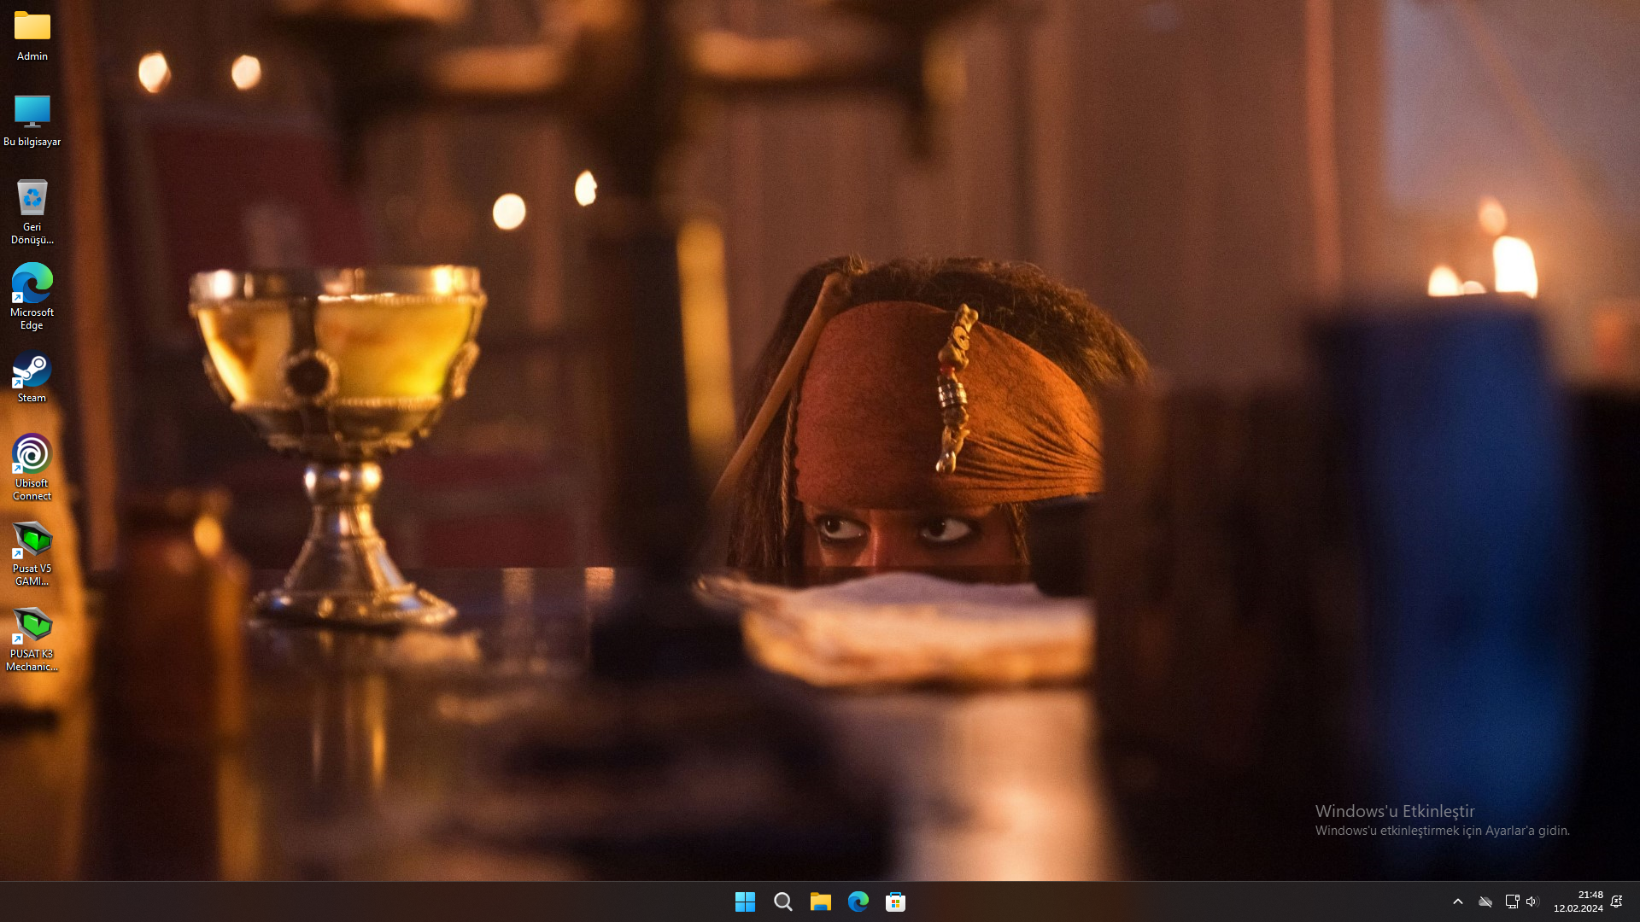Click the crossed-out cloud tray icon
1640x922 pixels.
(x=1485, y=902)
